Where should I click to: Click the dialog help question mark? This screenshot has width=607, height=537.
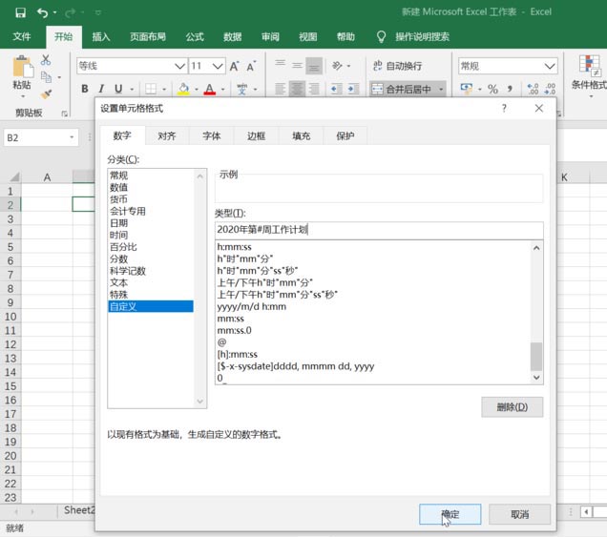point(504,109)
